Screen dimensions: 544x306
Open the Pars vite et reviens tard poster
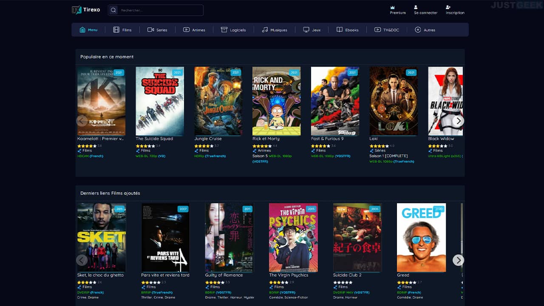coord(165,238)
